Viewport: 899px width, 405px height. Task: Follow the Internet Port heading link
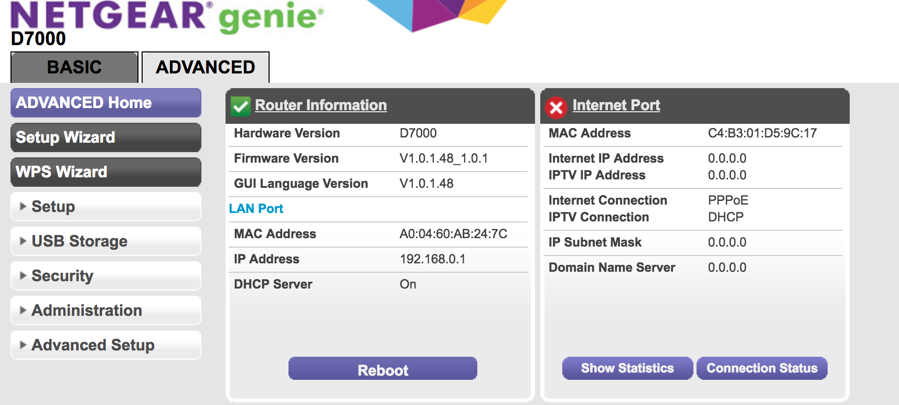click(616, 105)
